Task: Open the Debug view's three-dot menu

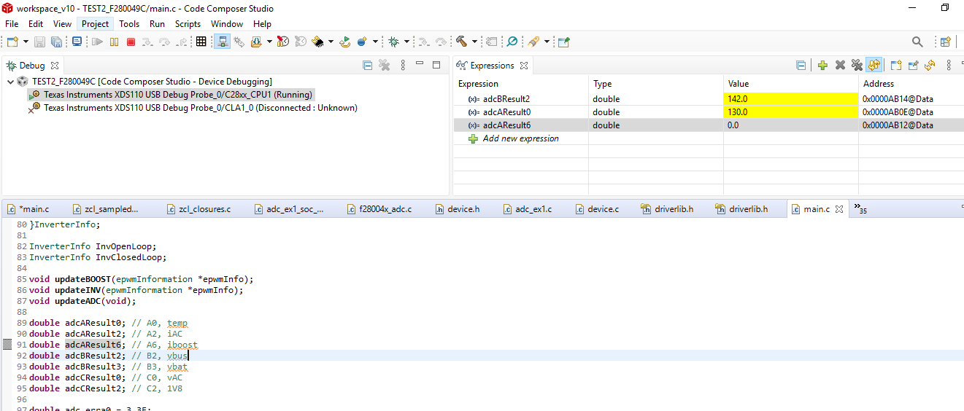Action: point(403,65)
